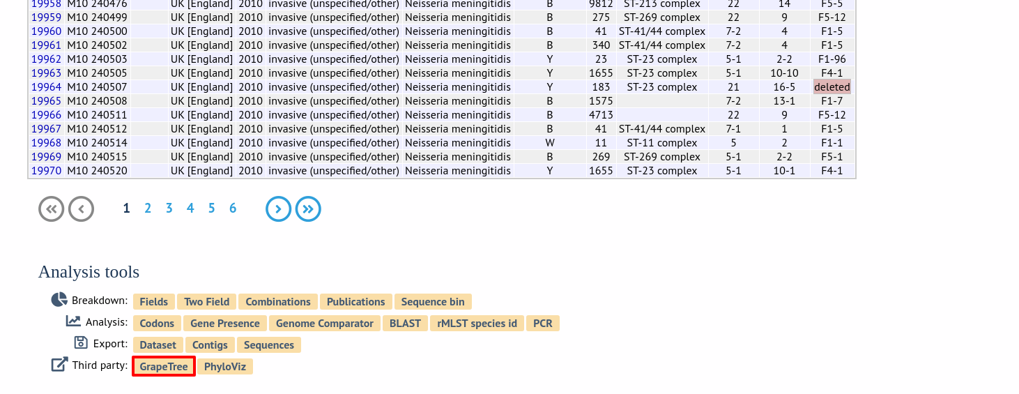Click the first page double-arrow button
Image resolution: width=1019 pixels, height=394 pixels.
(x=52, y=209)
